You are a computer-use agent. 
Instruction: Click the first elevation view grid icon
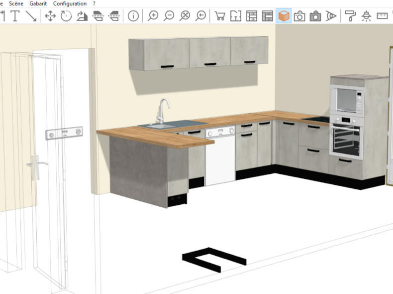[x=252, y=16]
